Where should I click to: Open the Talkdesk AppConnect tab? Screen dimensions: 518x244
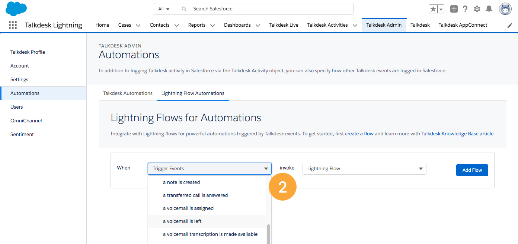pyautogui.click(x=463, y=25)
